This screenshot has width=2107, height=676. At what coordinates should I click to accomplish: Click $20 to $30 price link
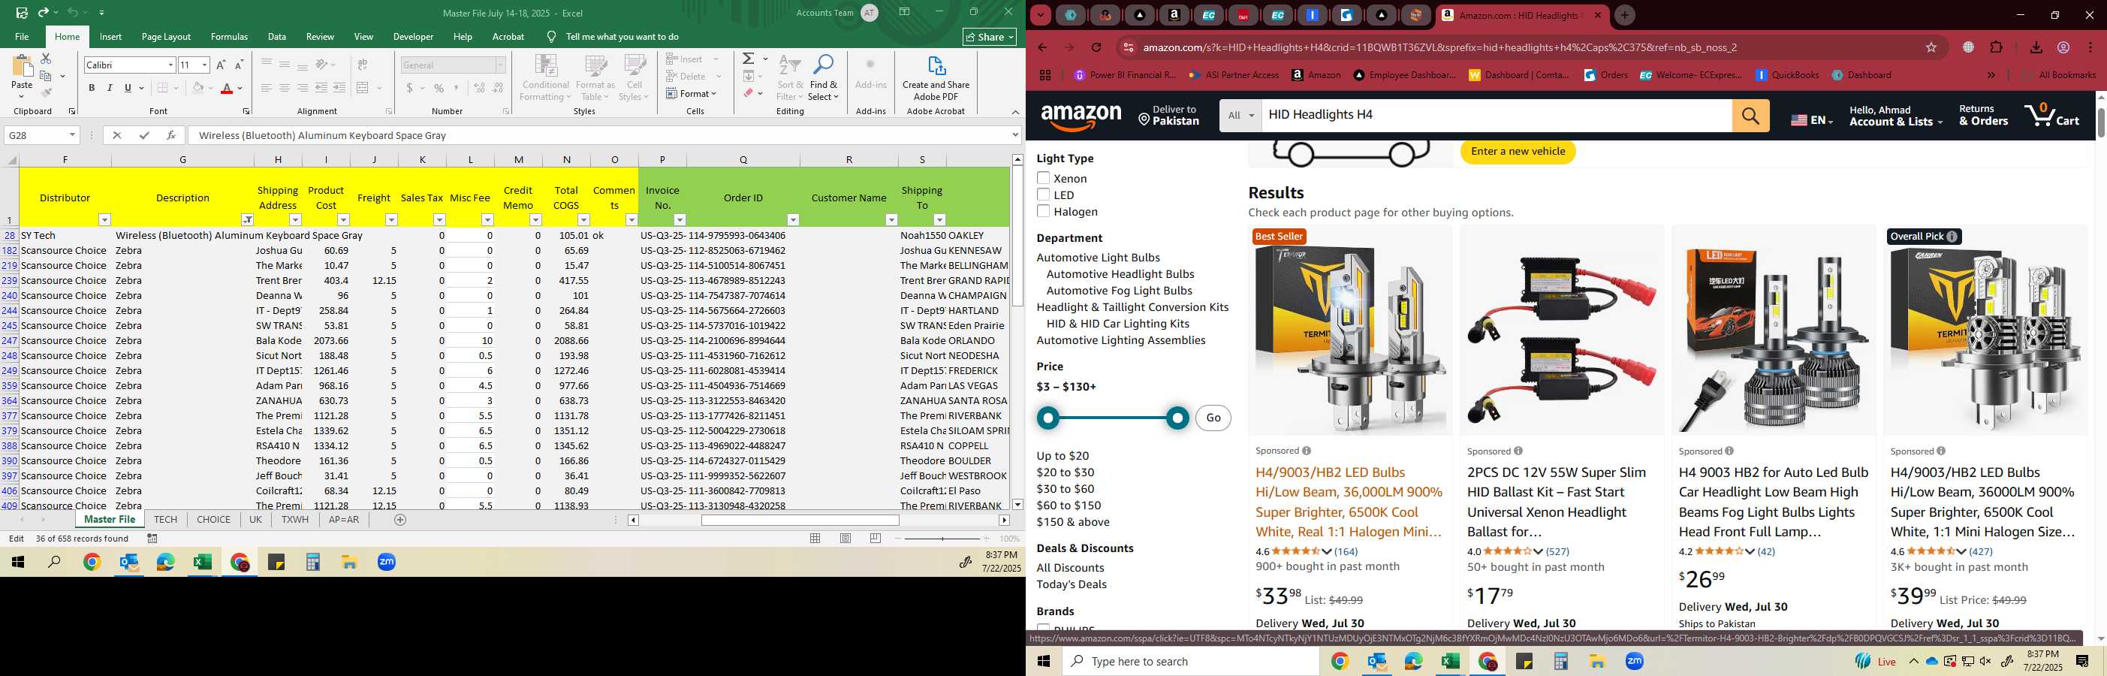[x=1065, y=472]
